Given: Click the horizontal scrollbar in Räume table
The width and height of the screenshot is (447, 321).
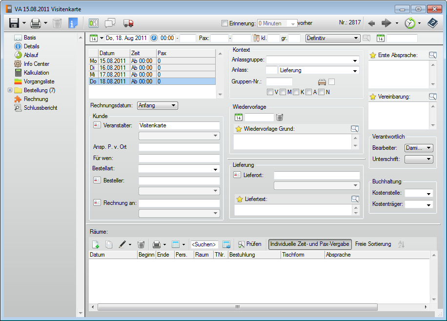Looking at the screenshot, I should click(238, 307).
